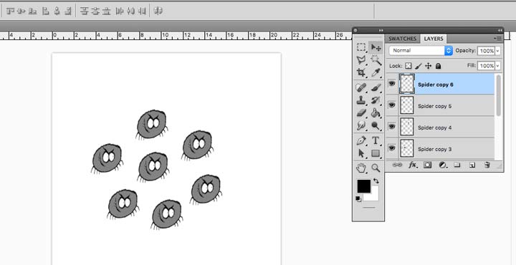Hide the Spider copy 4 layer
The image size is (516, 265).
click(x=391, y=126)
